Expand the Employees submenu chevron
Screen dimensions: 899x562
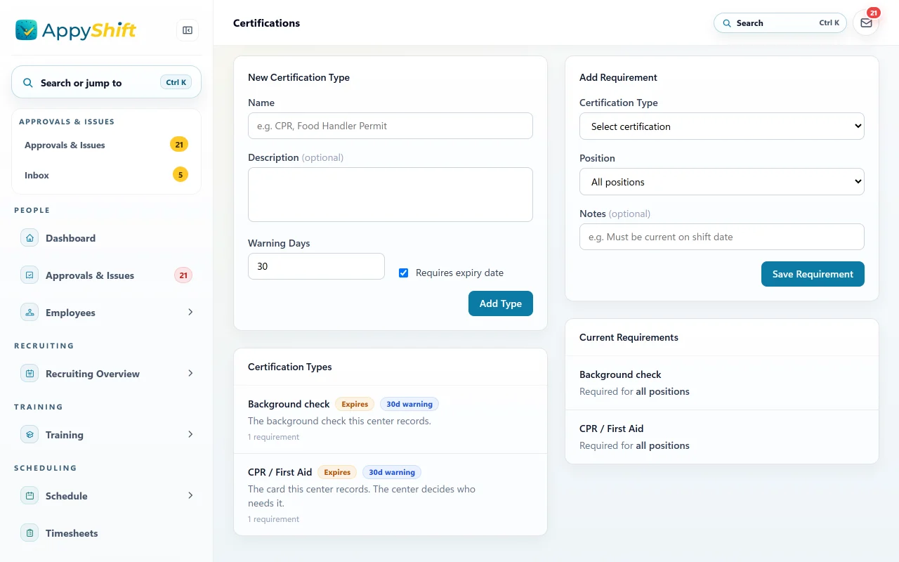pos(190,312)
